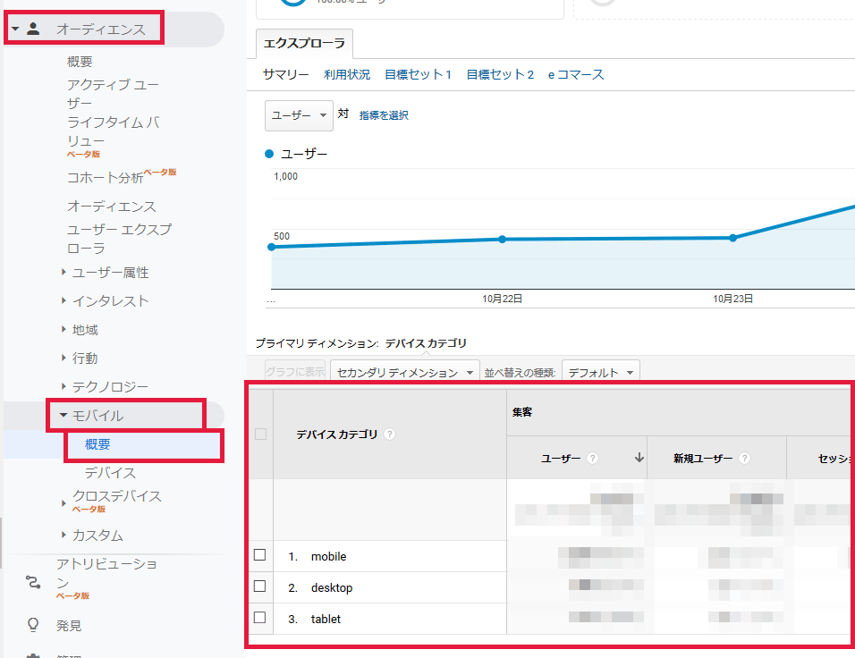Switch to 利用状況 view

(347, 75)
